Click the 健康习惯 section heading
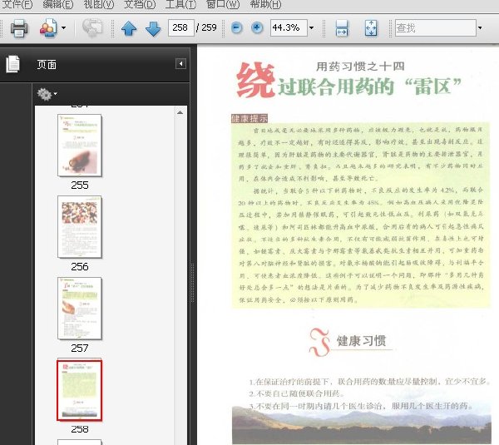This screenshot has width=499, height=445. pos(361,341)
